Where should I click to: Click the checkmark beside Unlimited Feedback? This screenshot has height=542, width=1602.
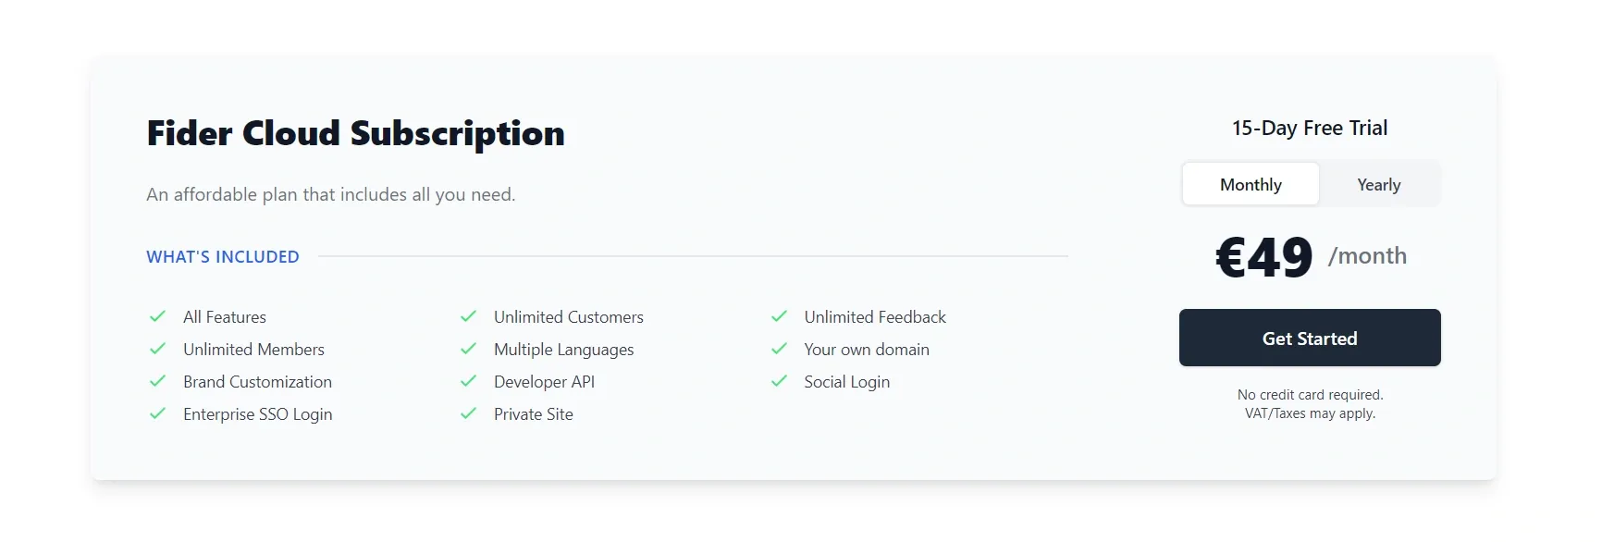click(x=778, y=317)
